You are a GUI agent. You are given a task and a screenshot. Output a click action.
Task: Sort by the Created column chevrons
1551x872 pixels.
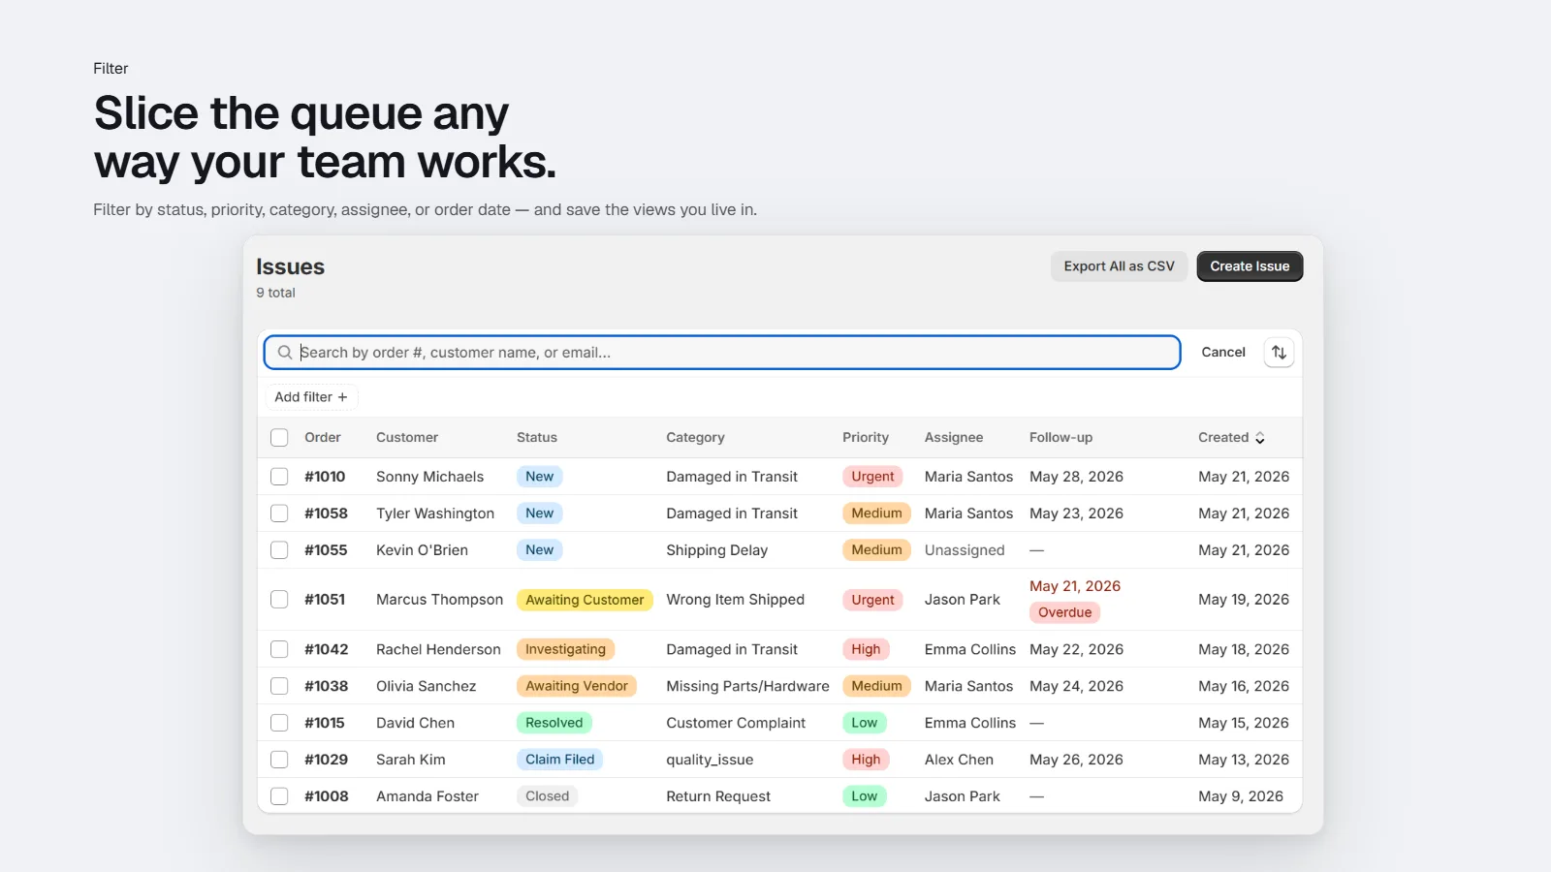point(1260,438)
